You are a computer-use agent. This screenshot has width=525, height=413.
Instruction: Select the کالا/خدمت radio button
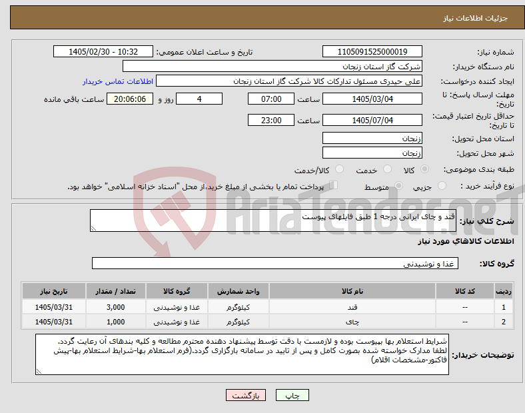(340, 169)
